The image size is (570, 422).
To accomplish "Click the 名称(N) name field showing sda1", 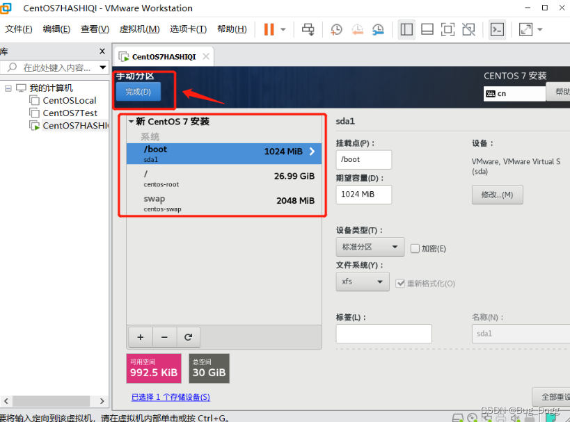I will click(x=521, y=334).
